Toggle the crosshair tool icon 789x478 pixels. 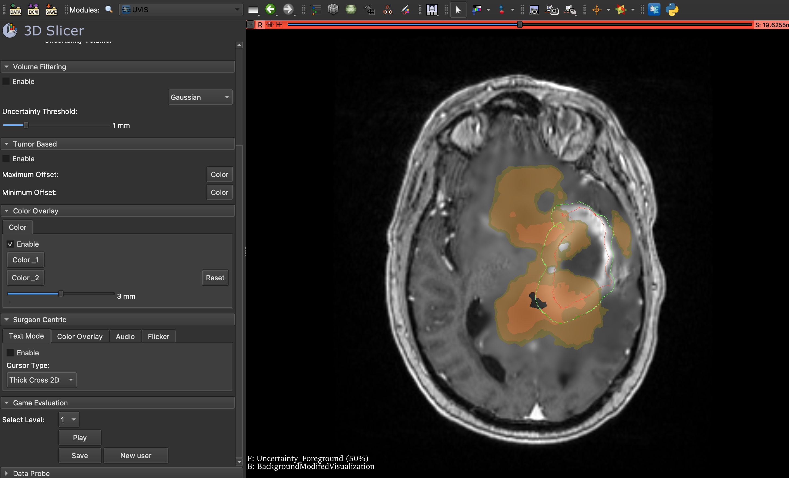(597, 10)
